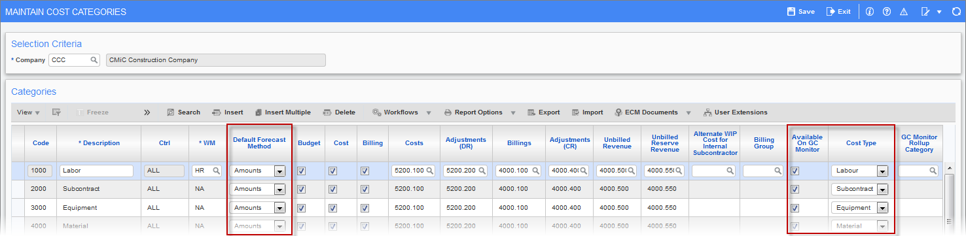Open the Company lookup magnifier
This screenshot has height=236, width=966.
pos(94,59)
